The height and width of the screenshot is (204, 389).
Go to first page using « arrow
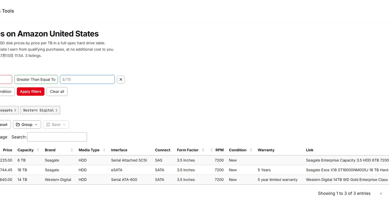381,193
